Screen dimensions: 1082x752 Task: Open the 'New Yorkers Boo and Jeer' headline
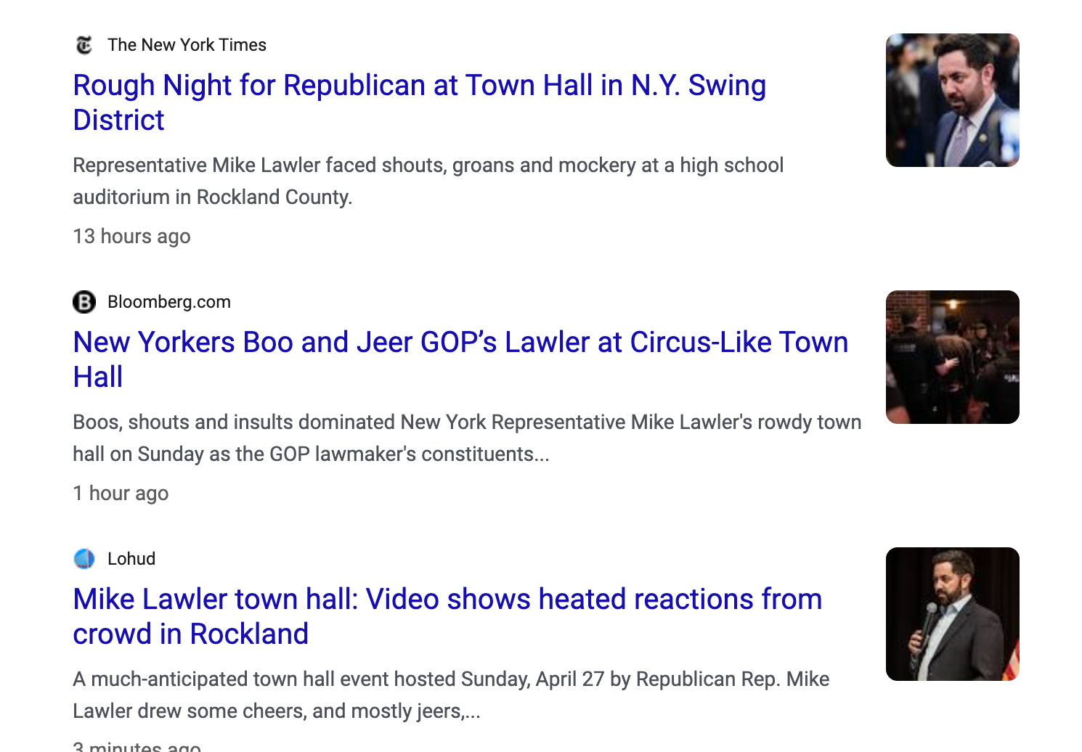point(460,343)
